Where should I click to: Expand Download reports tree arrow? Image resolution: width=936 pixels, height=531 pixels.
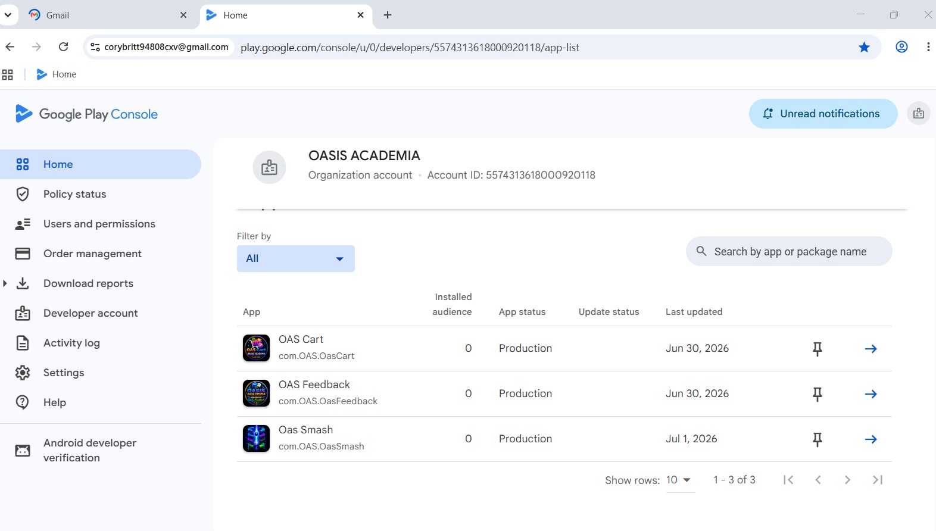[x=5, y=283]
